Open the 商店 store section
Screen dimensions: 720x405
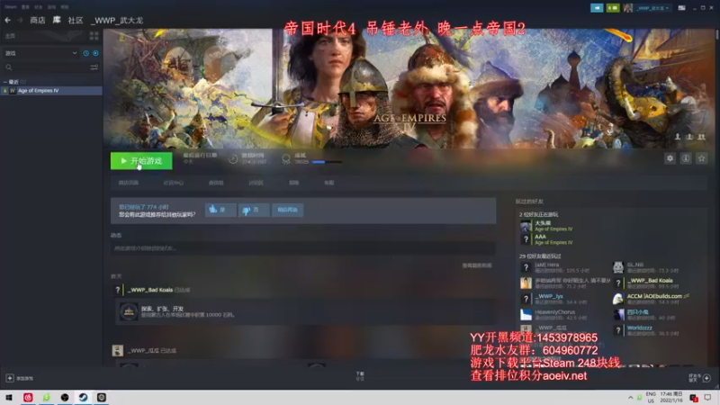[x=38, y=20]
